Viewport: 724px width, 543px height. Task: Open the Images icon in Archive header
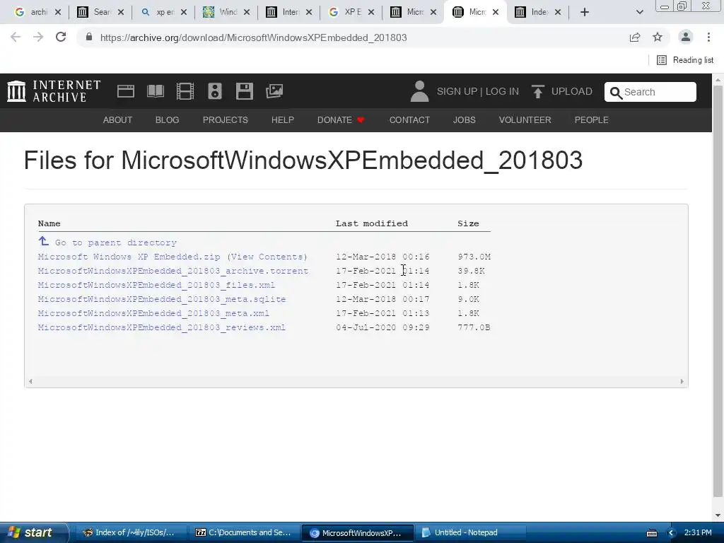tap(274, 91)
